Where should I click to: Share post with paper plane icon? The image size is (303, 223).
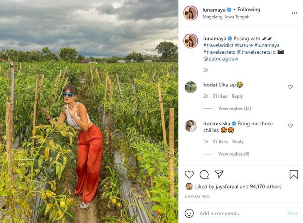pos(219,174)
